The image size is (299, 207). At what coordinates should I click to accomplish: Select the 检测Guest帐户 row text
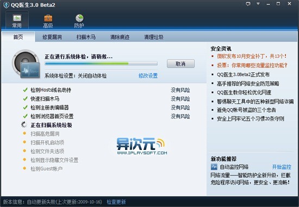(47, 168)
